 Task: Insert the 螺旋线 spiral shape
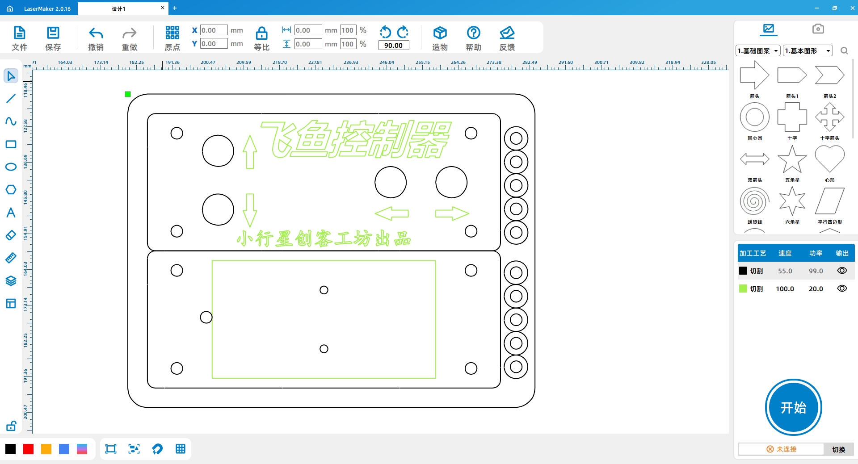755,201
